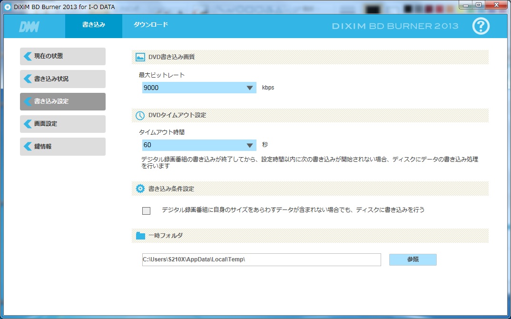The width and height of the screenshot is (511, 319).
Task: Switch to the 書き込み tab
Action: pos(94,26)
